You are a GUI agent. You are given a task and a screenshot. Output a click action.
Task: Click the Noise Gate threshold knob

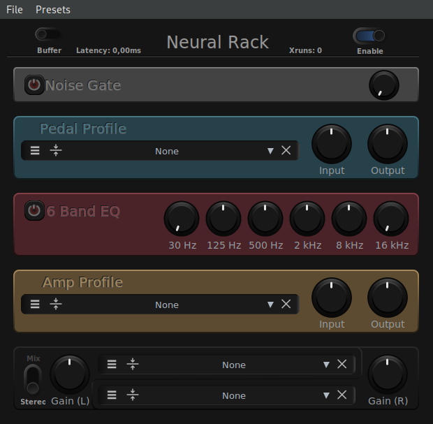384,85
